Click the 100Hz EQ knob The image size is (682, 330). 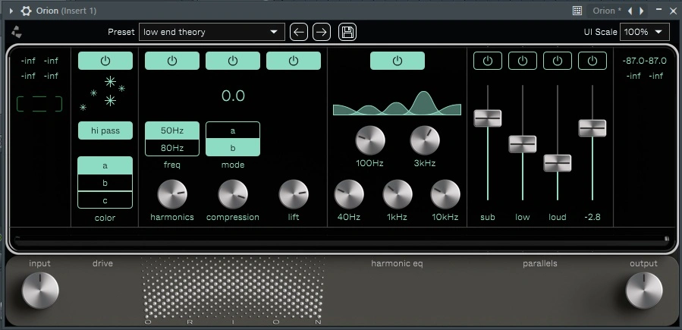point(370,140)
